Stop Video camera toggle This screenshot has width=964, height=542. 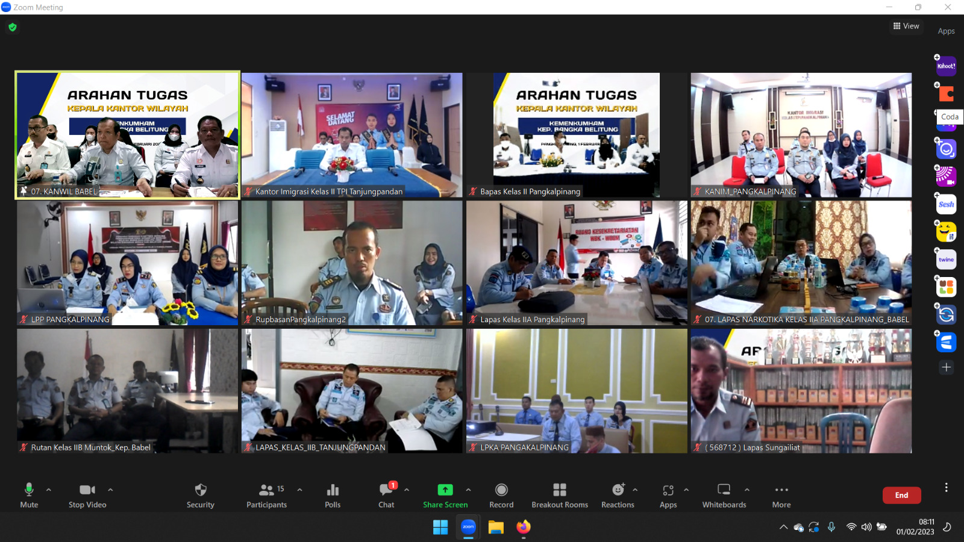click(87, 495)
